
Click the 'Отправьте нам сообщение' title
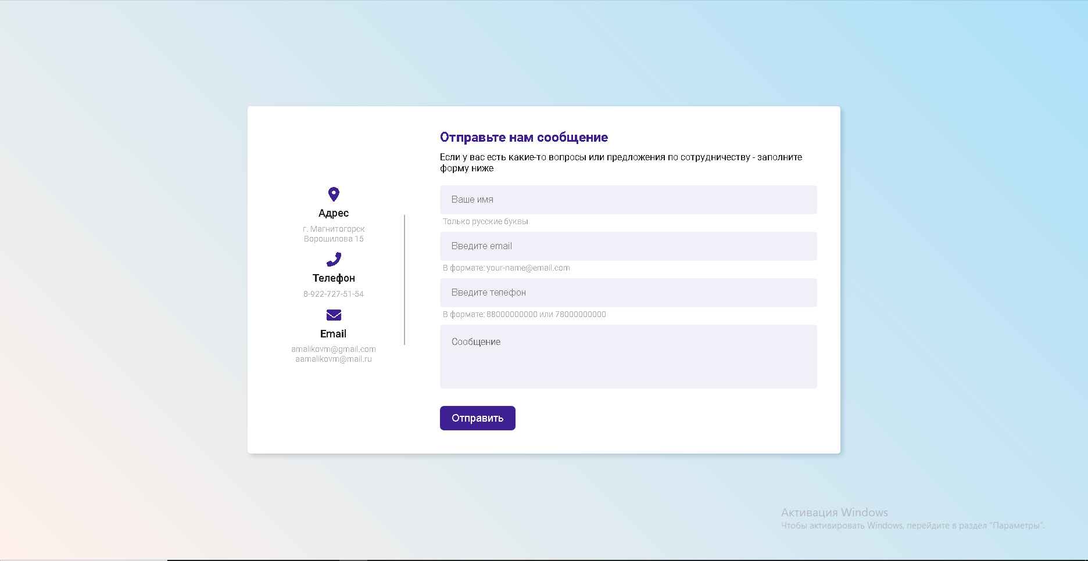point(524,138)
